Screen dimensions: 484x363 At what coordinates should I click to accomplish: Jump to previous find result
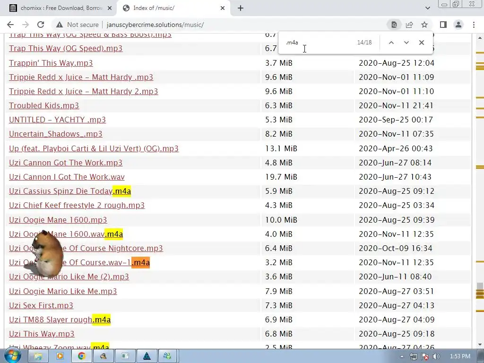391,43
